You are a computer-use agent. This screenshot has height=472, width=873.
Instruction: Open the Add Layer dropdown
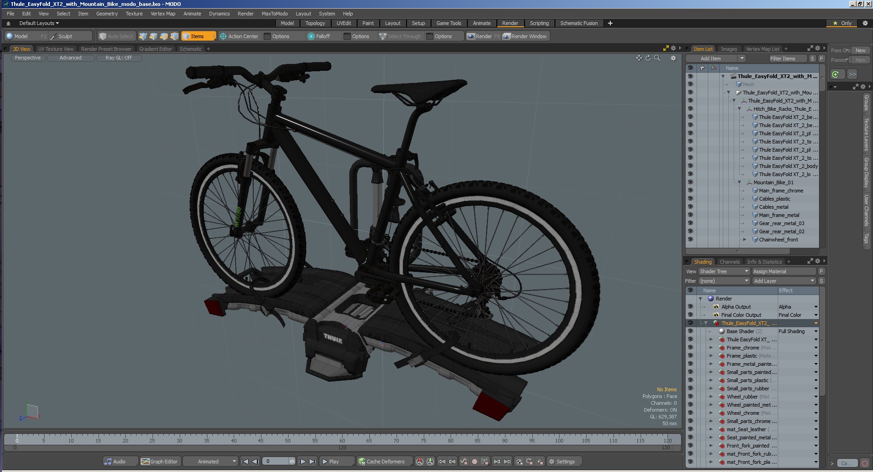784,281
